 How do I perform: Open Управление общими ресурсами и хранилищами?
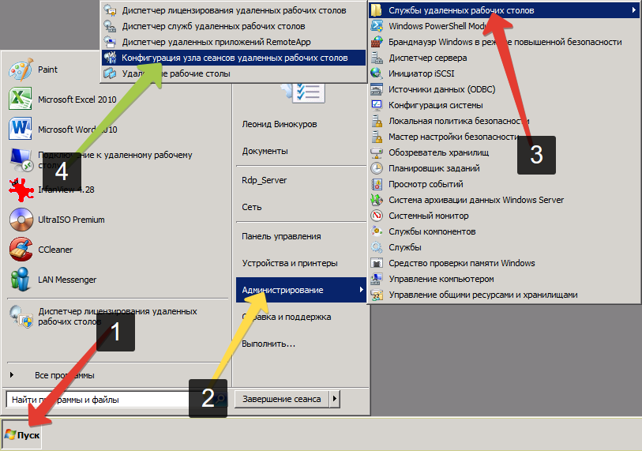[x=504, y=295]
